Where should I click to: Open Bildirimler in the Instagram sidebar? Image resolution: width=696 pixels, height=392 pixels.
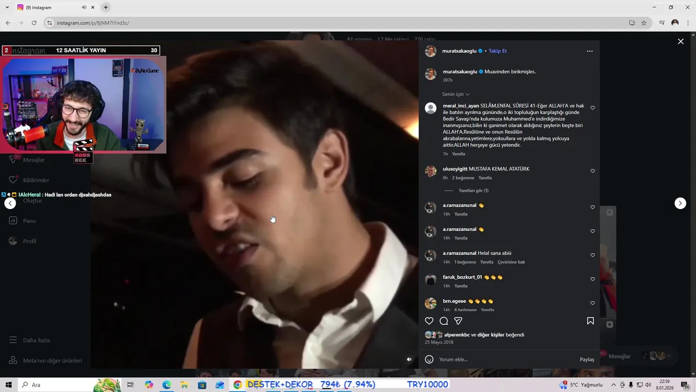[x=29, y=180]
